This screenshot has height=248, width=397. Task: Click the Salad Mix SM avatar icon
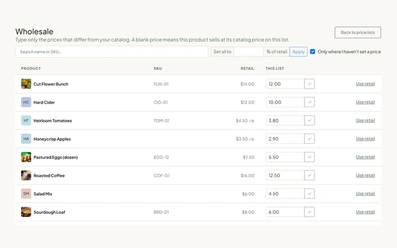point(26,193)
